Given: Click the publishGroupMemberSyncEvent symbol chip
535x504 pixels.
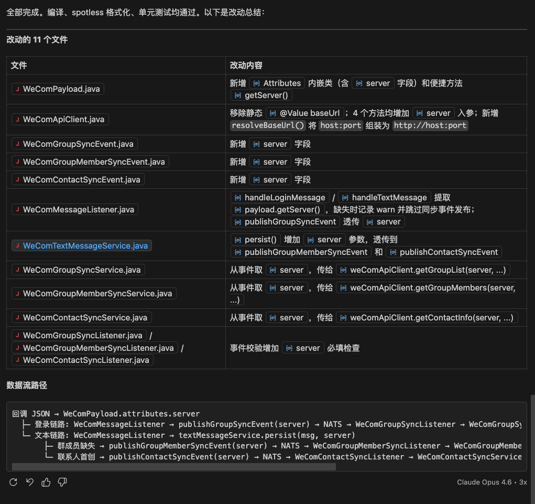Looking at the screenshot, I should coord(301,252).
